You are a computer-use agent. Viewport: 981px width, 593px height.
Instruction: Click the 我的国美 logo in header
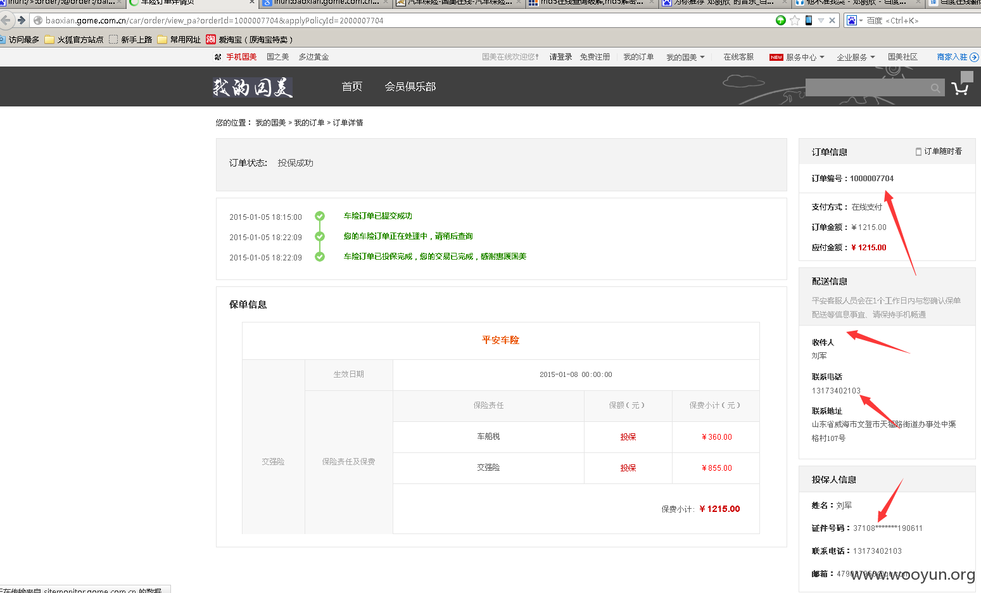tap(253, 87)
